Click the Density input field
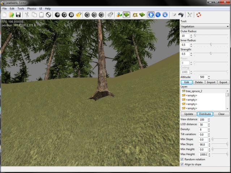Viewport: 231px width, 173px height. pos(202,129)
